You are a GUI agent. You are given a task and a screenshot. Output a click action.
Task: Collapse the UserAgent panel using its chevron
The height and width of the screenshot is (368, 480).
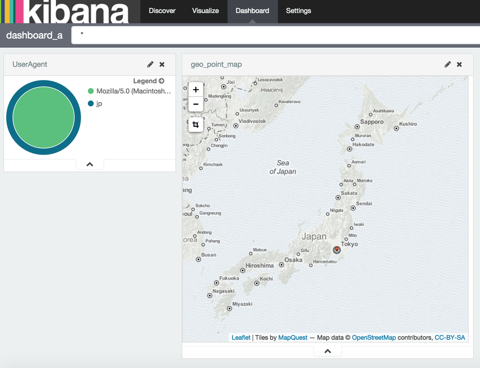pos(90,164)
